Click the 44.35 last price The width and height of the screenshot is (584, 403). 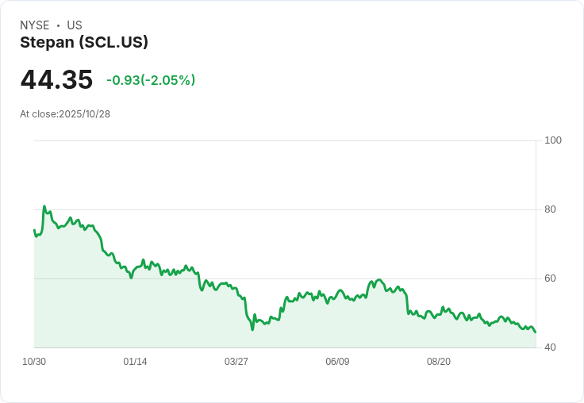point(56,79)
